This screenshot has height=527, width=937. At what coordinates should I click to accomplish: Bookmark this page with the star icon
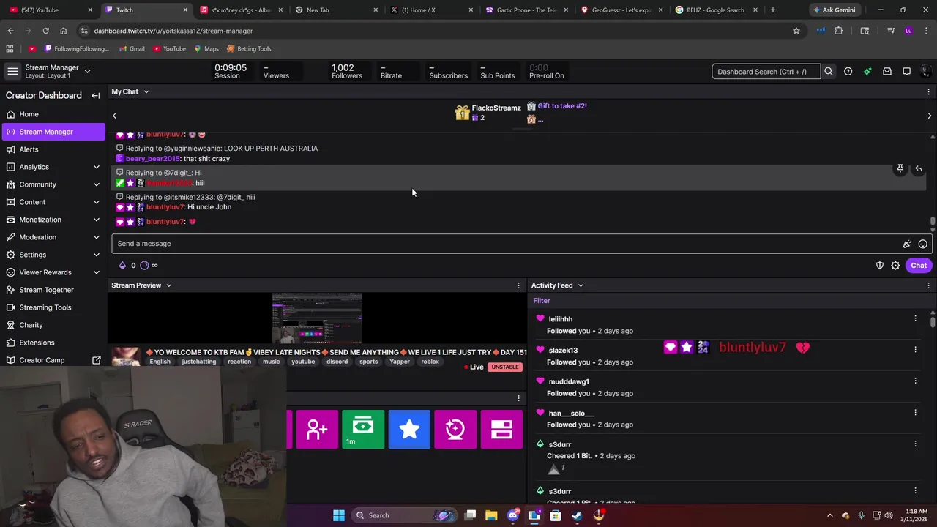point(796,31)
